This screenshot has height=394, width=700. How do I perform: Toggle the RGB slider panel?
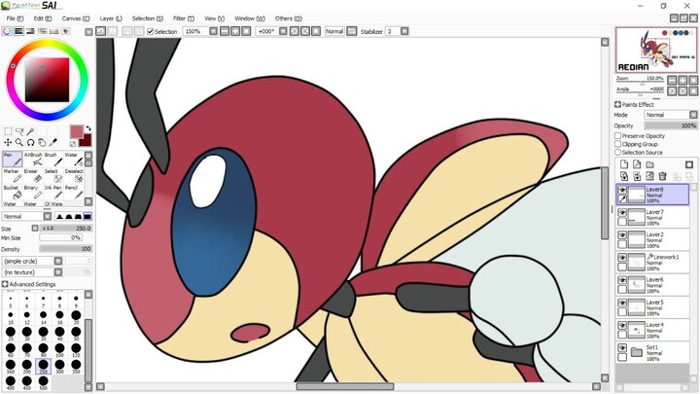tap(18, 31)
